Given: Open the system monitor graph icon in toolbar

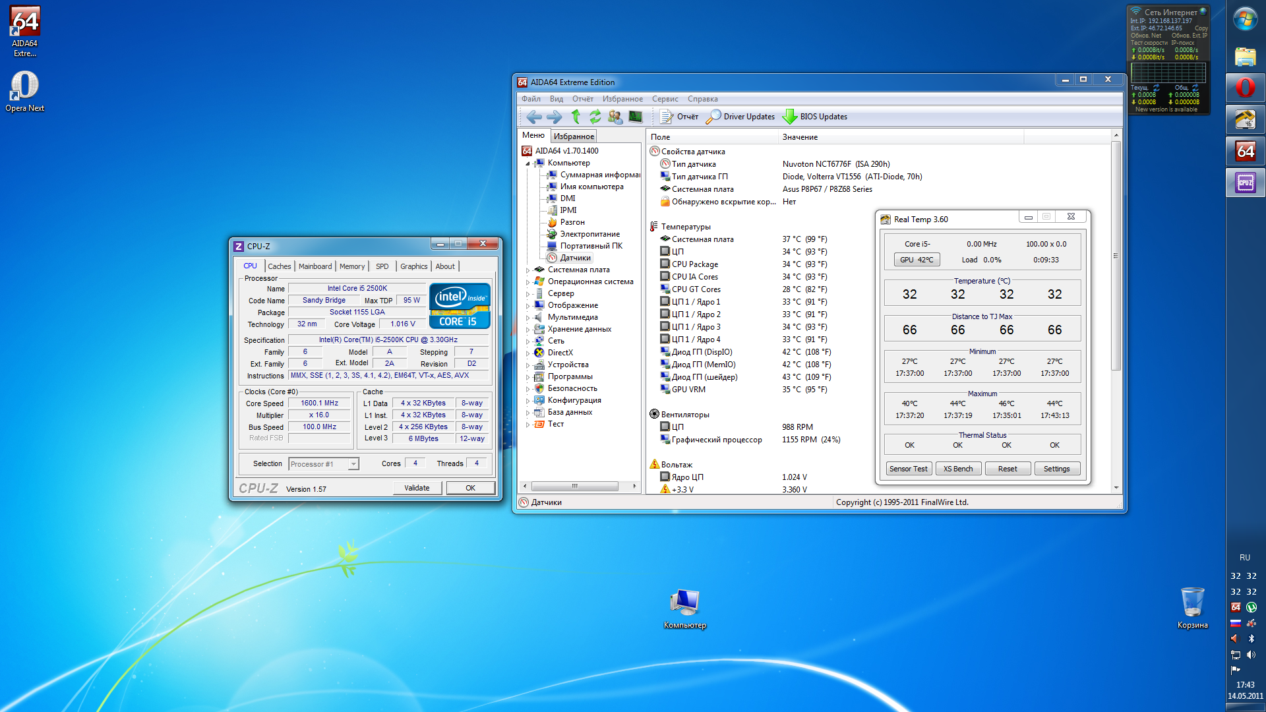Looking at the screenshot, I should [x=636, y=117].
